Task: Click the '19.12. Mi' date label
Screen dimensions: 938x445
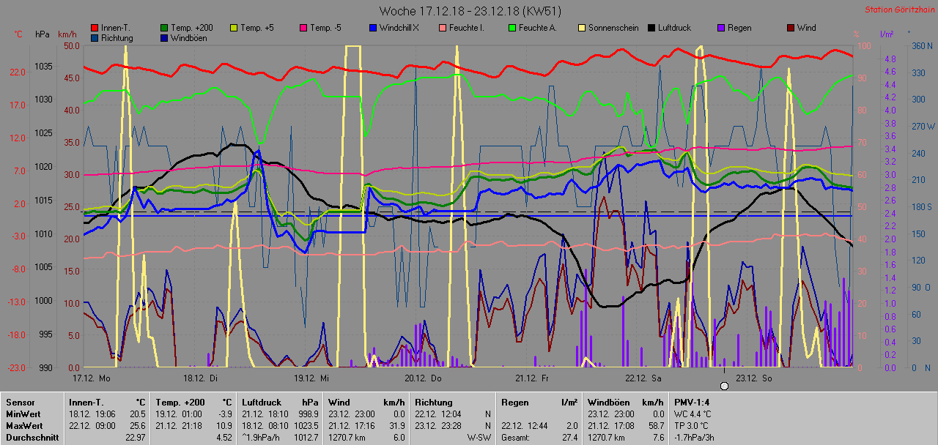Action: (x=311, y=378)
